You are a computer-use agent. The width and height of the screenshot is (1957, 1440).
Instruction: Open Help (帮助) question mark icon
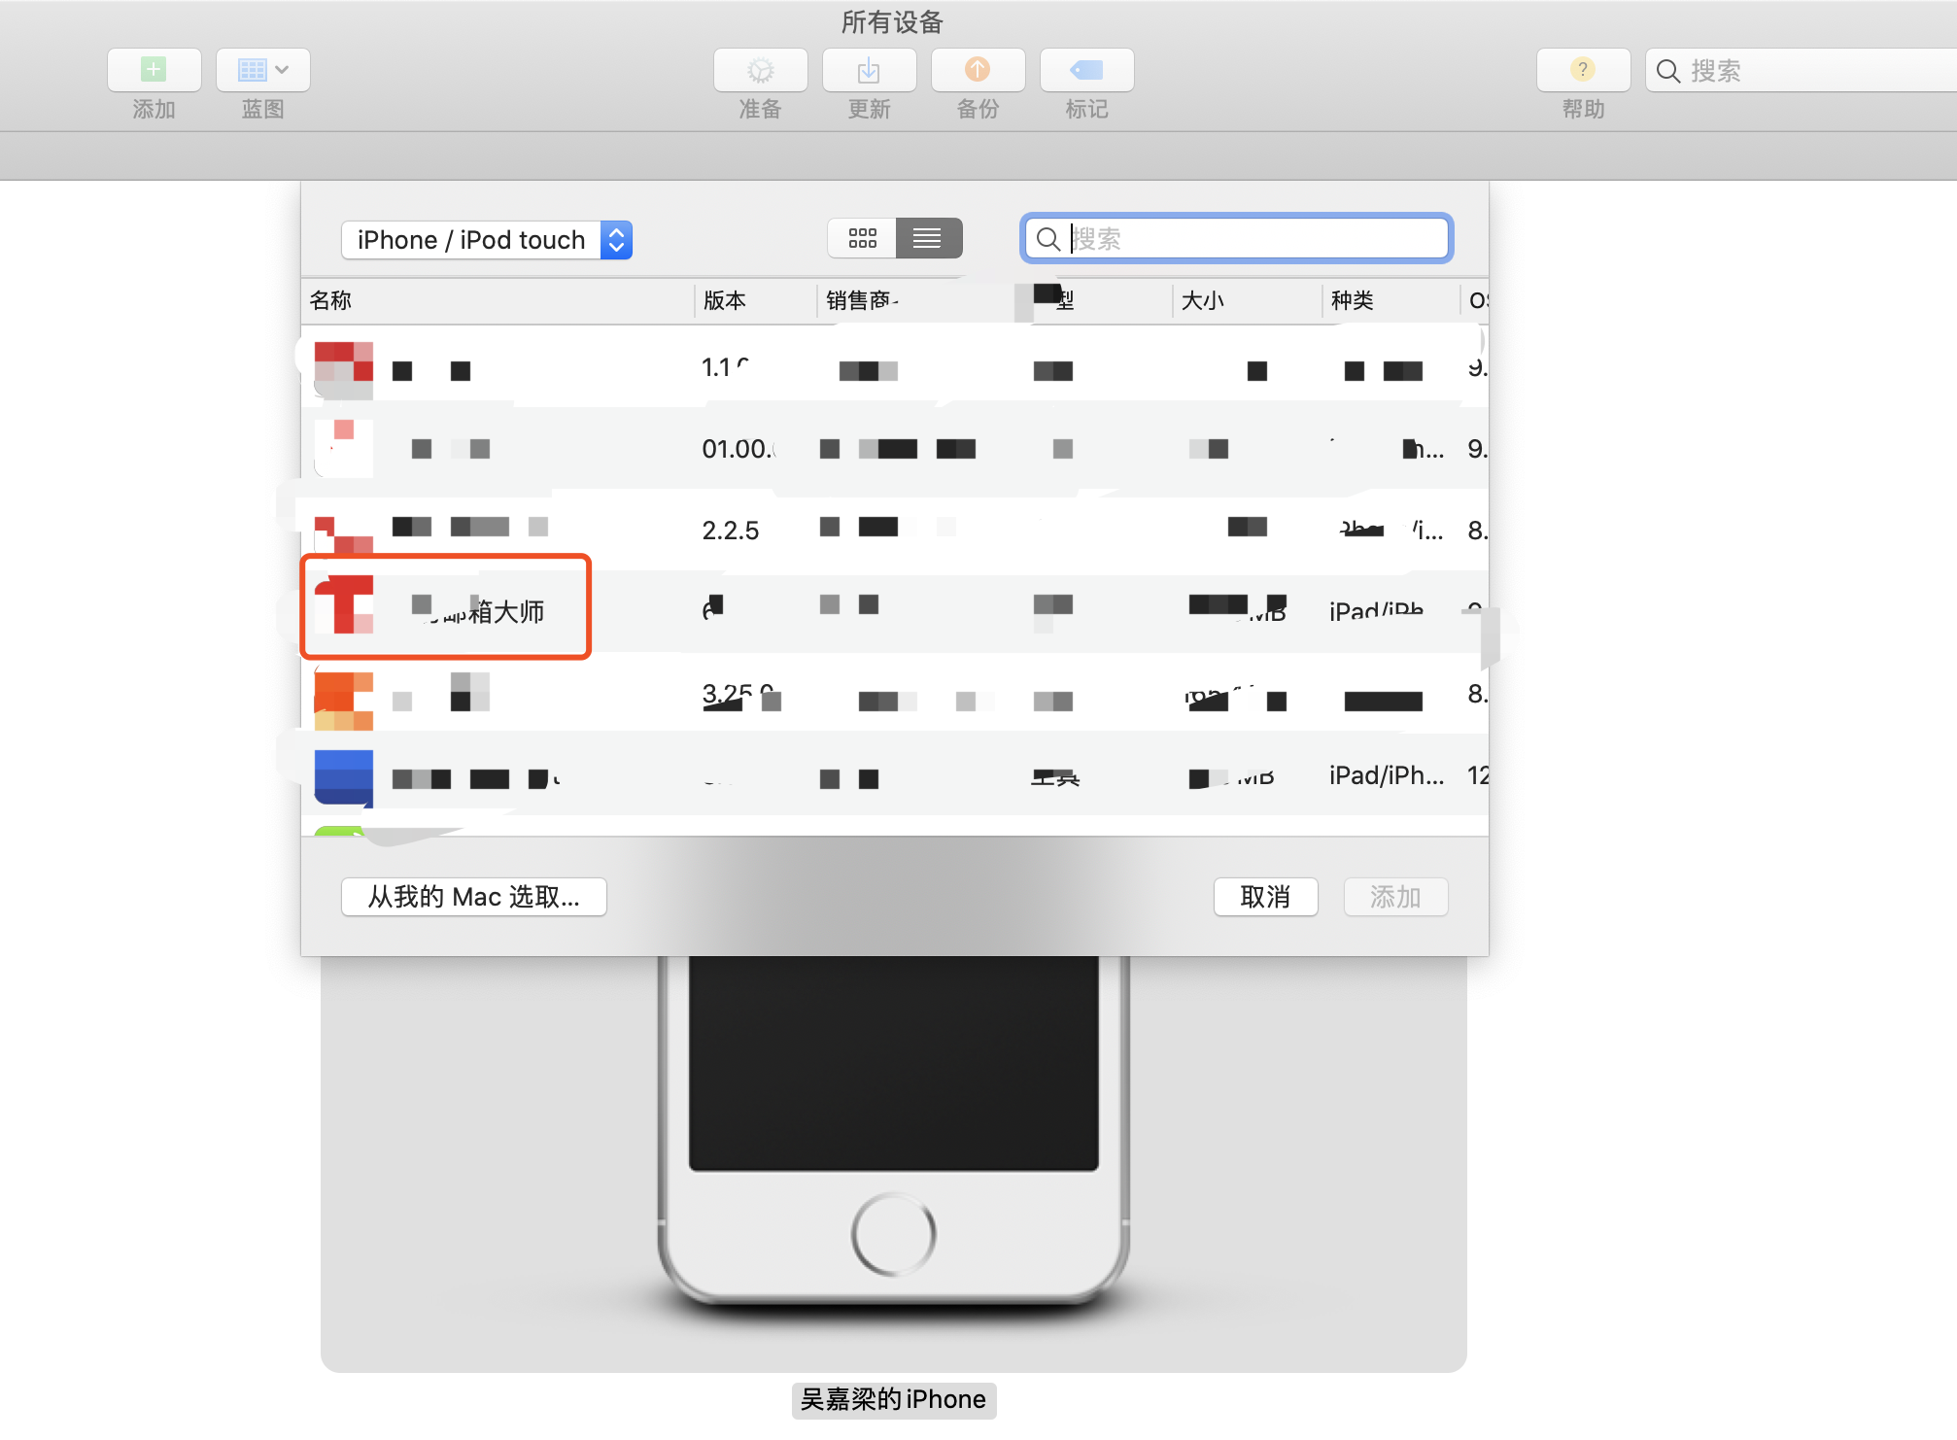(x=1583, y=70)
